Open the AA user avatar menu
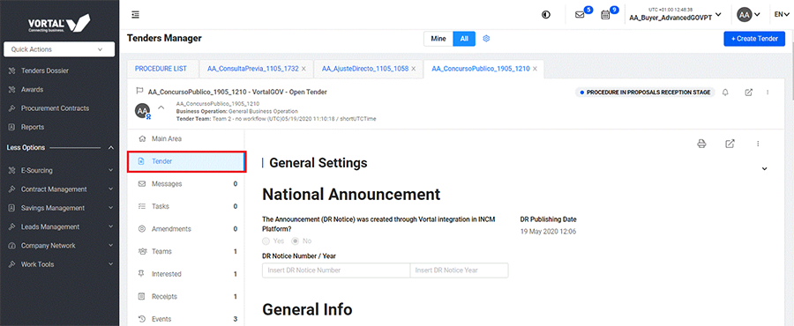The height and width of the screenshot is (326, 794). click(x=748, y=15)
